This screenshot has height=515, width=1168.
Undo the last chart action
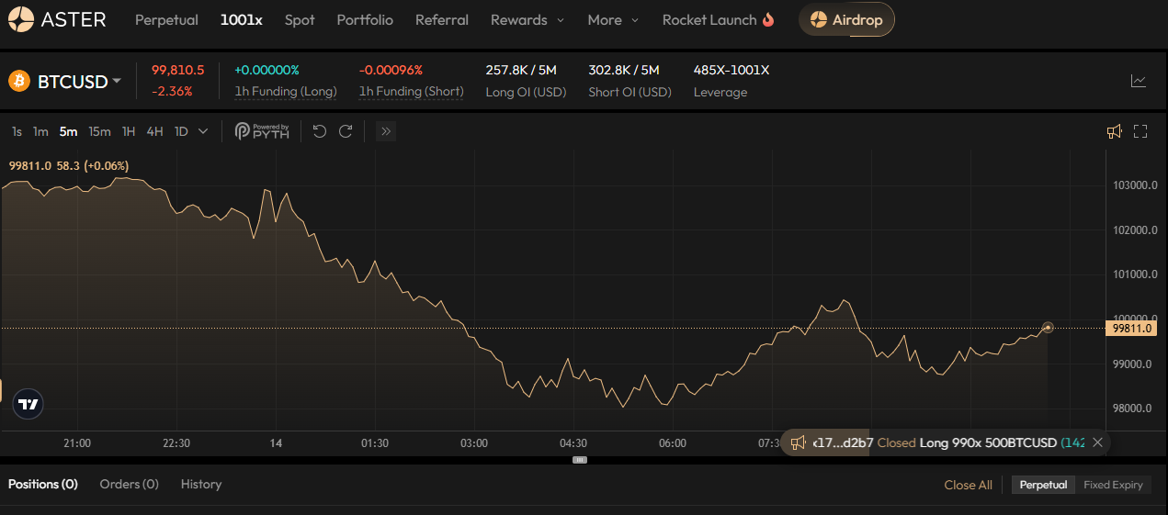[320, 131]
